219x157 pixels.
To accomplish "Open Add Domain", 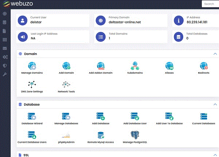I will click(66, 68).
